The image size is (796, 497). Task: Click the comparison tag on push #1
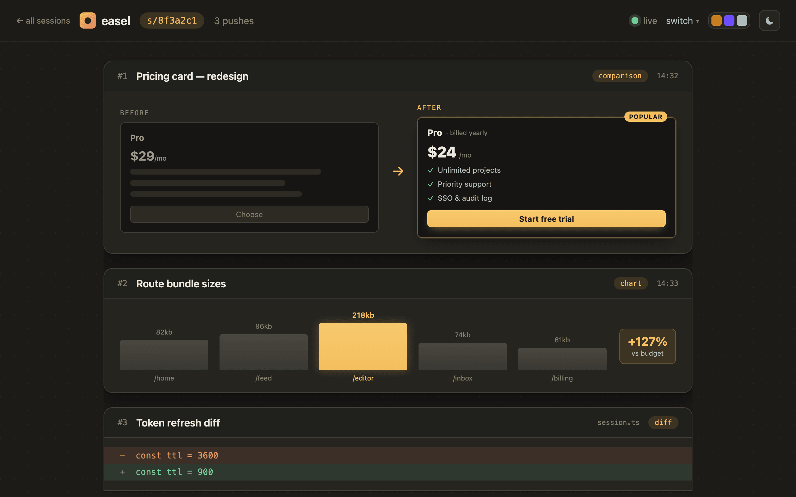(620, 76)
